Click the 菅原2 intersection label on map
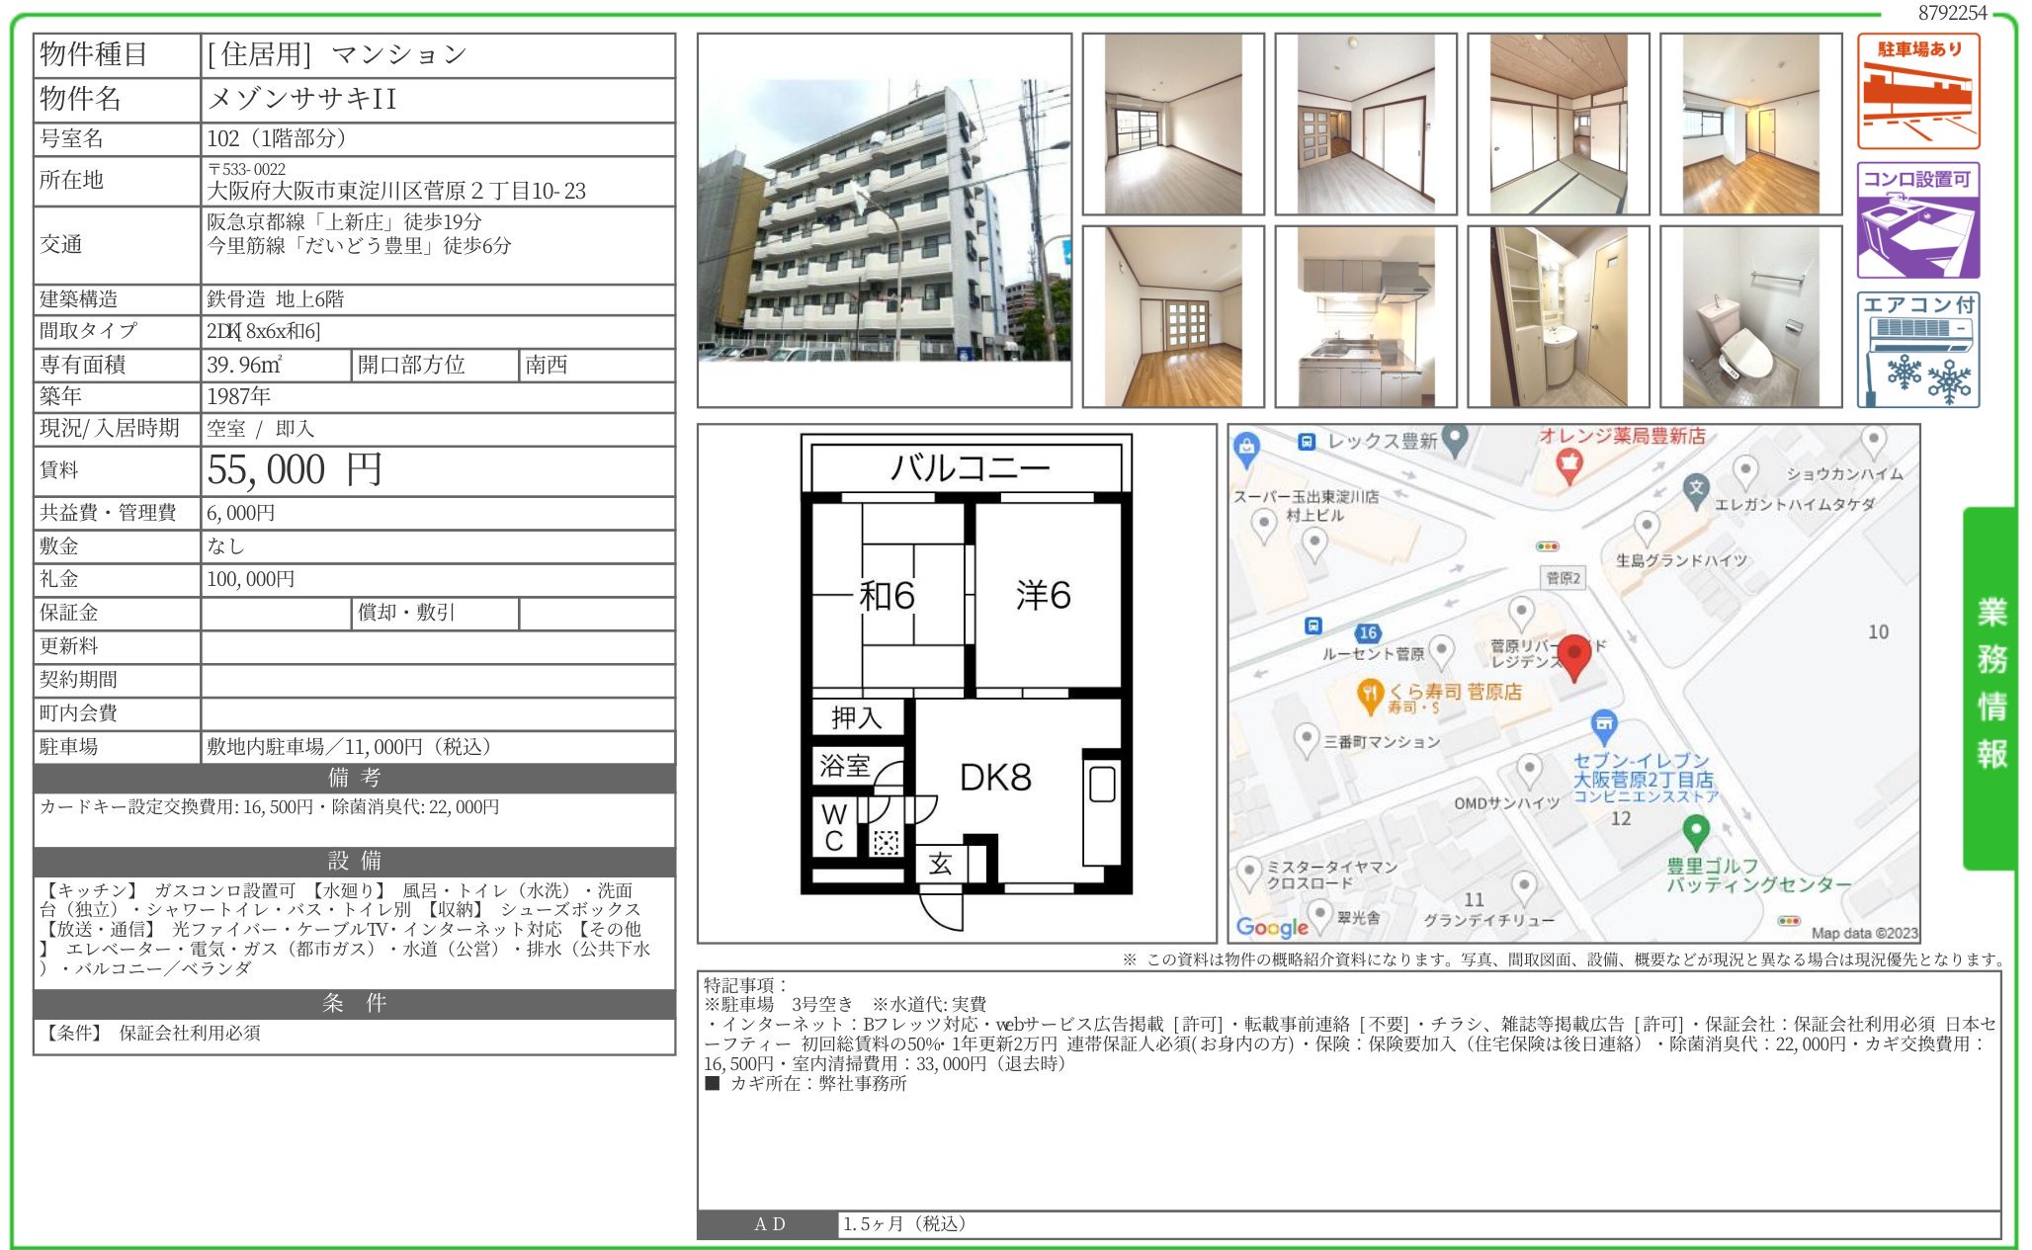 pos(1563,578)
